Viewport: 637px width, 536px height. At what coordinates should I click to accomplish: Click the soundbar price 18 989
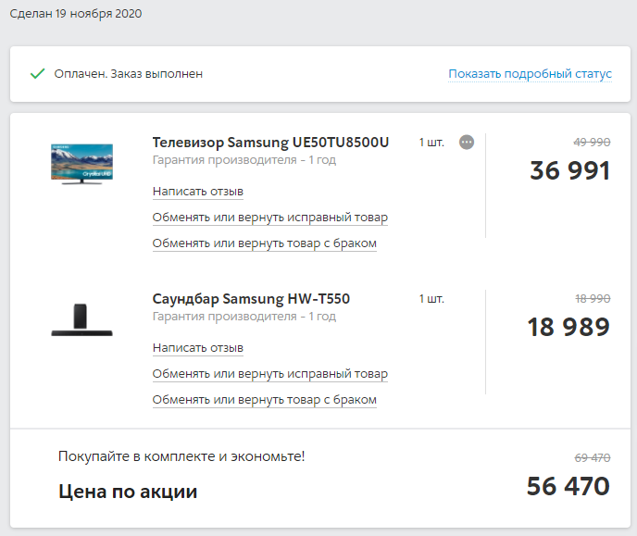568,327
